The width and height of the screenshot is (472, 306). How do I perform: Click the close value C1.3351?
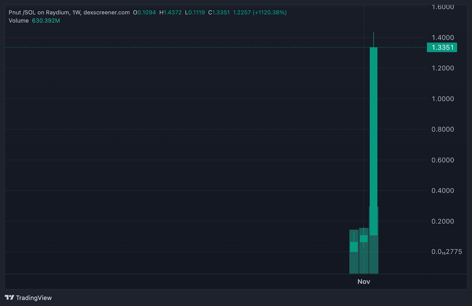point(219,12)
